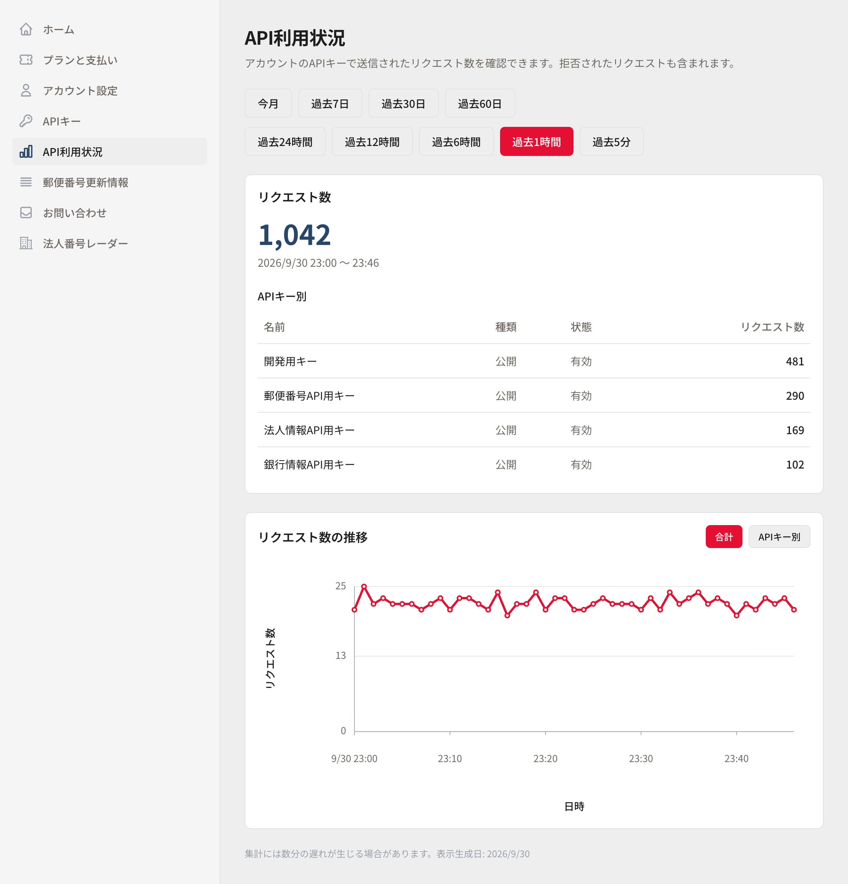848x884 pixels.
Task: Click the 169 request count cell
Action: (x=795, y=430)
